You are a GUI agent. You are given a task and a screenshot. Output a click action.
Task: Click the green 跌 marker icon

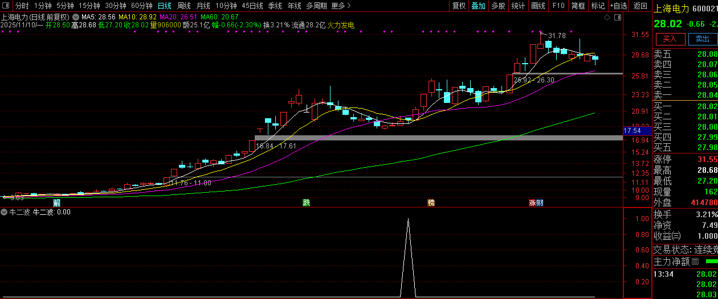click(x=307, y=202)
